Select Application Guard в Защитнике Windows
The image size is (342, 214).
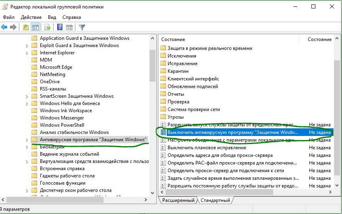[x=85, y=38]
